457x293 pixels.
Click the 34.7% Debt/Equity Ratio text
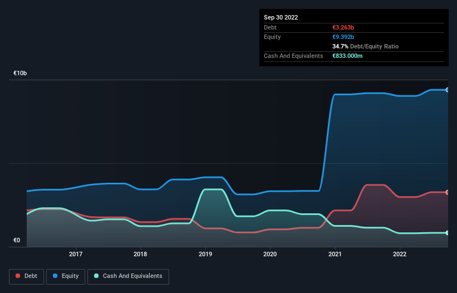pos(365,46)
